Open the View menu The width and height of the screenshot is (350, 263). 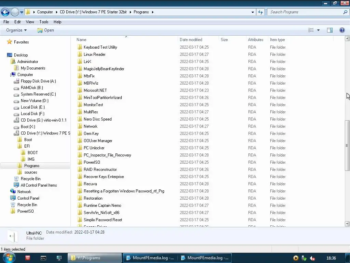point(30,22)
